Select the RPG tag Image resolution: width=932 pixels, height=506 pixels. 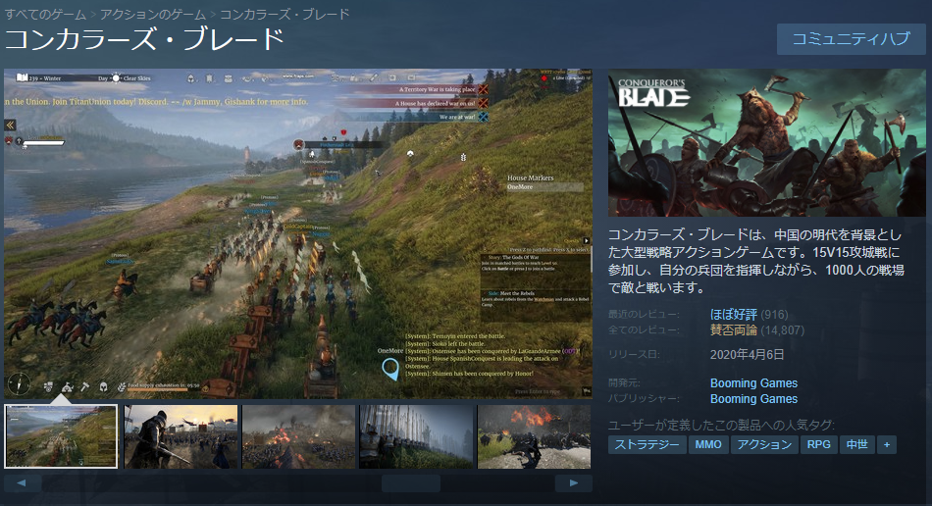pos(818,445)
